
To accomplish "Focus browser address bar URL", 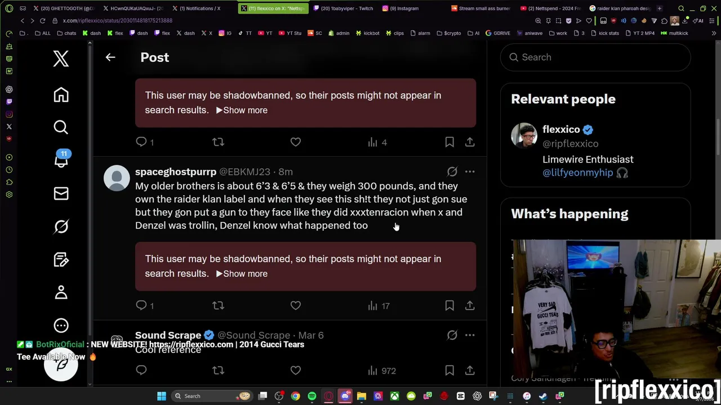I will 118,20.
